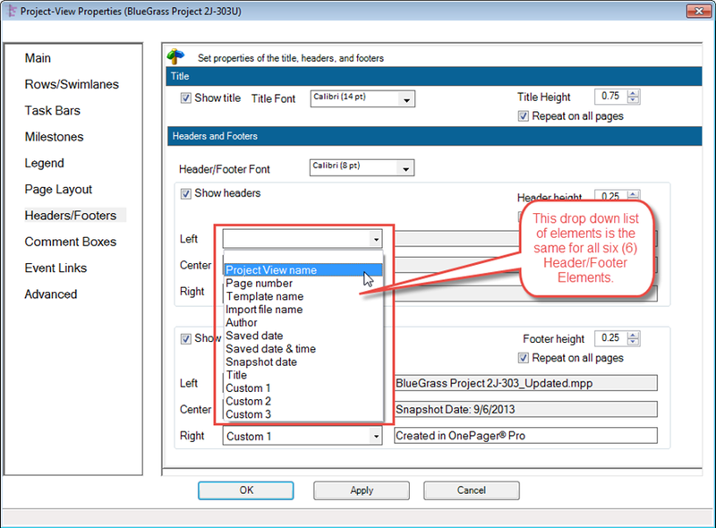Expand the Header/Footer Font dropdown
This screenshot has width=716, height=528.
coord(407,169)
